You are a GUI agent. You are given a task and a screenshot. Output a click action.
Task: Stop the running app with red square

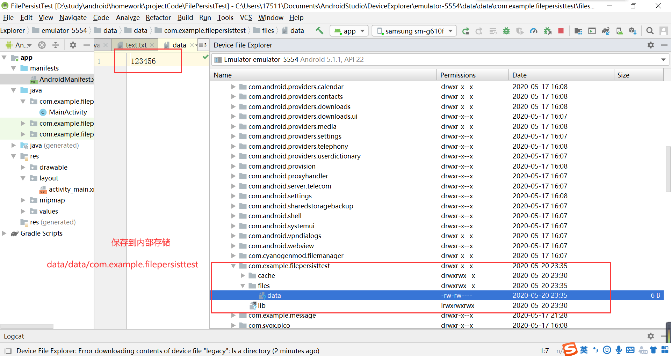561,31
